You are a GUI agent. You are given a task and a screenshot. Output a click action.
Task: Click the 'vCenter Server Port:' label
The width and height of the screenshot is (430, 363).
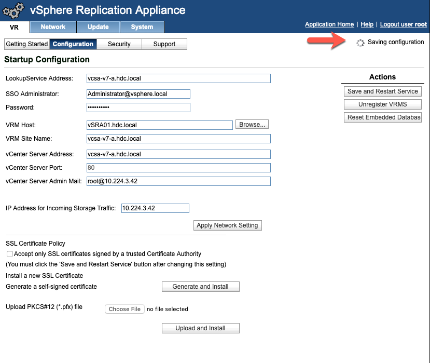pos(34,168)
